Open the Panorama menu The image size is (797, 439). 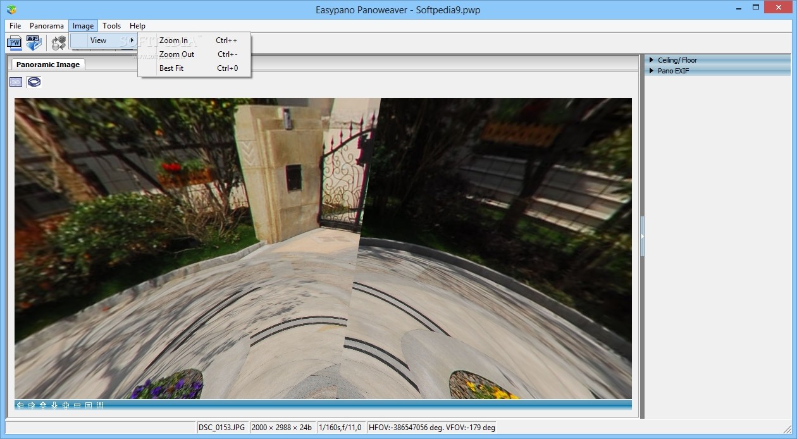[47, 26]
